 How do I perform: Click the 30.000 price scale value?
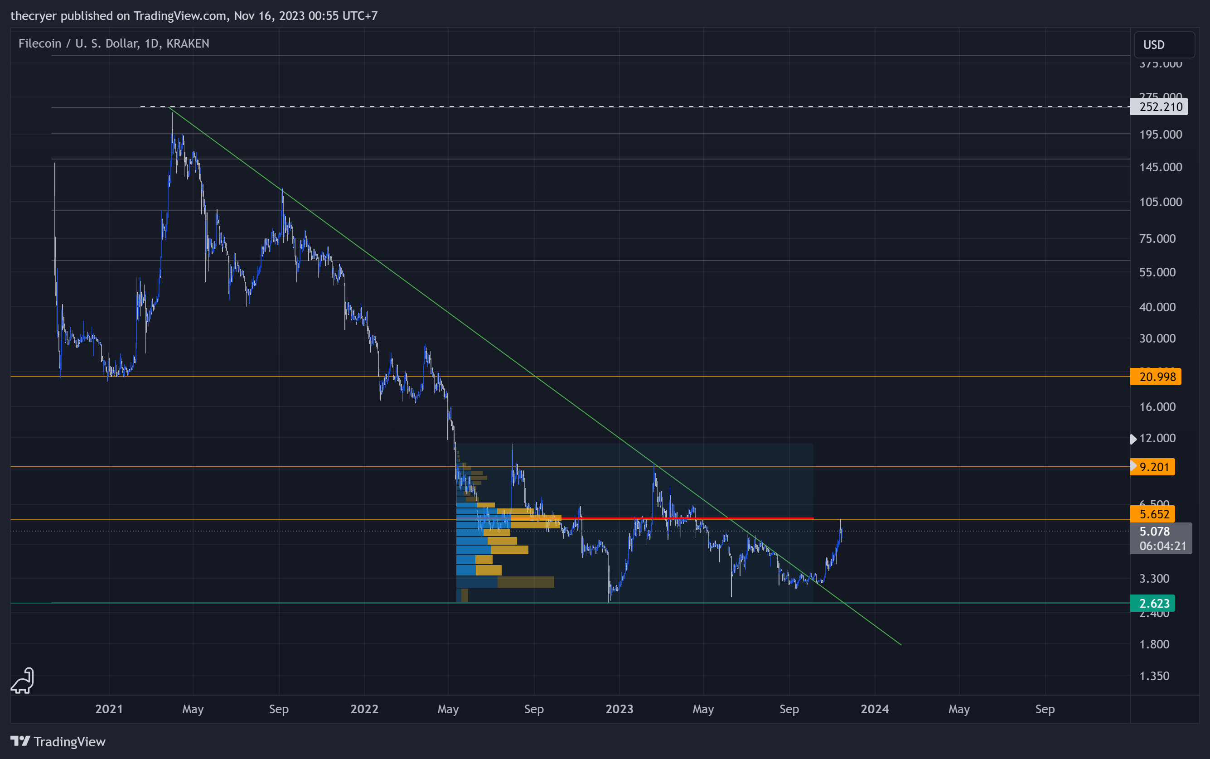(1157, 338)
